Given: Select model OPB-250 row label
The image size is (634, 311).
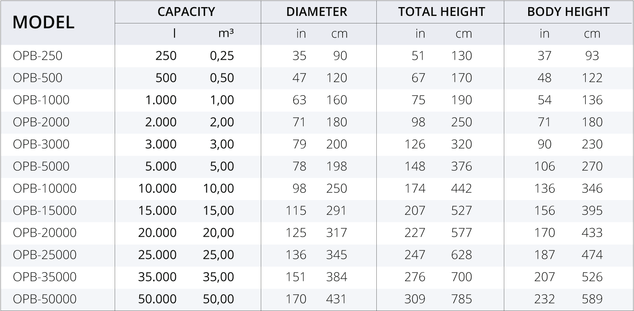Looking at the screenshot, I should pyautogui.click(x=38, y=56).
